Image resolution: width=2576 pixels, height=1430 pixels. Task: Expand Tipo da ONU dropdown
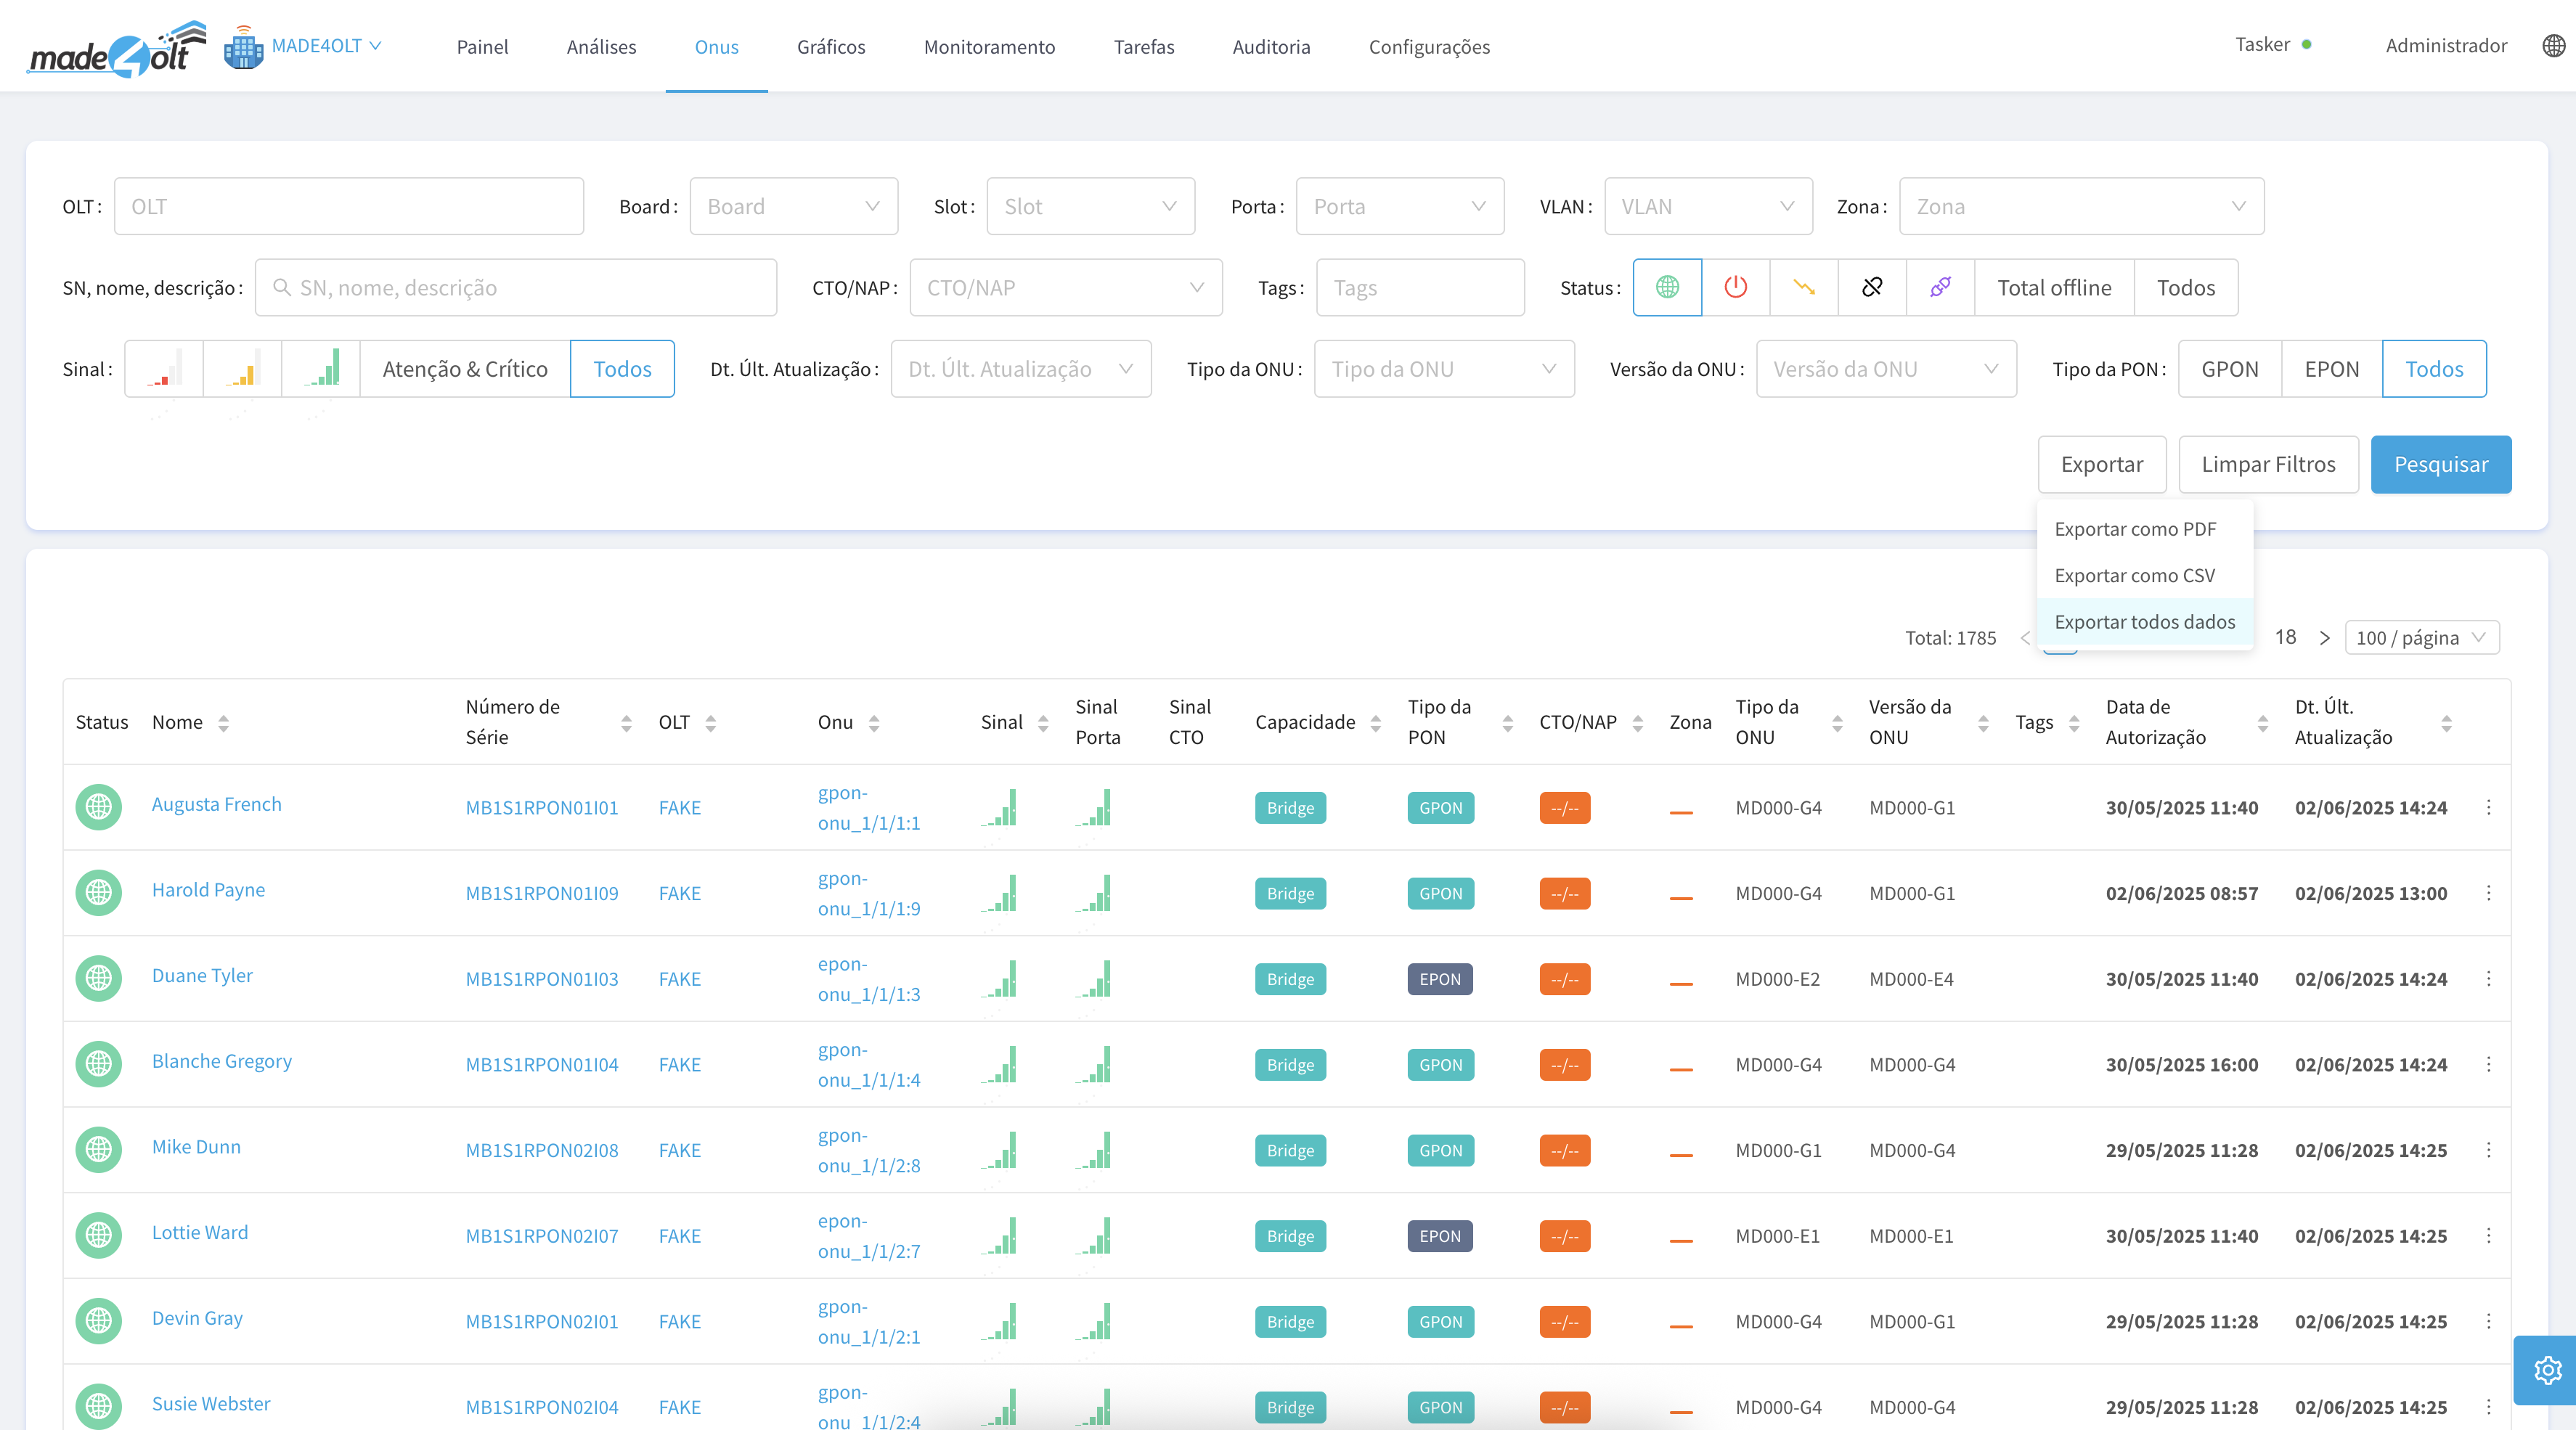[1444, 369]
